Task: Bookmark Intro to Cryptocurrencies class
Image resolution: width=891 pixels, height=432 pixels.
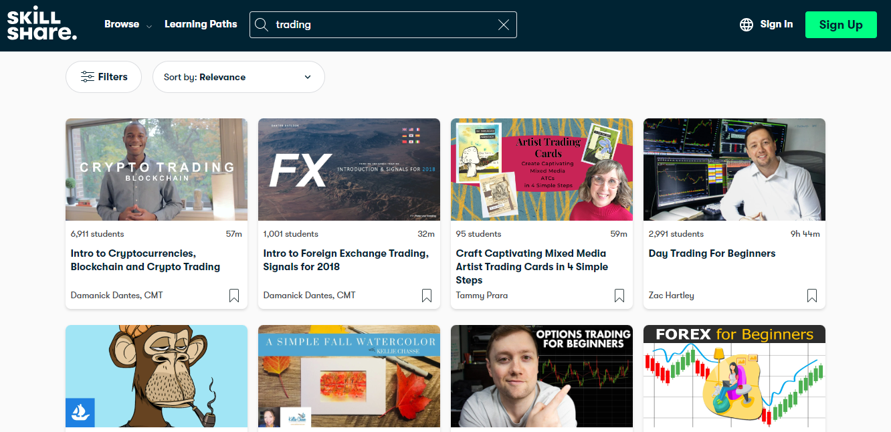Action: (234, 296)
